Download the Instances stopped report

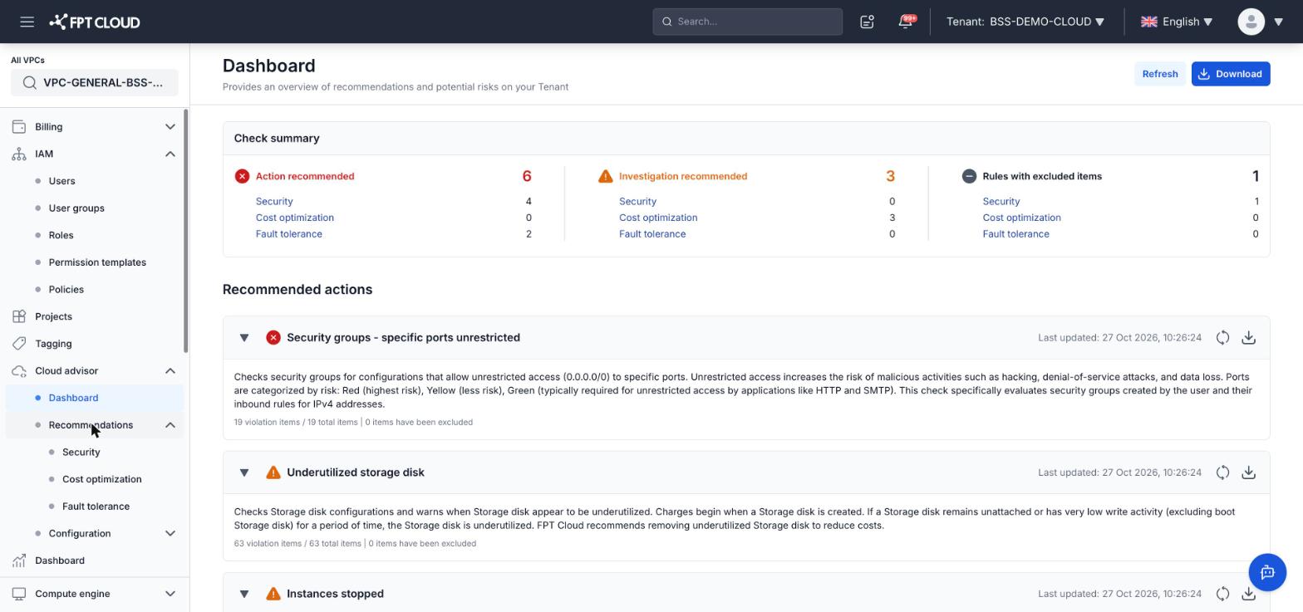click(x=1248, y=594)
